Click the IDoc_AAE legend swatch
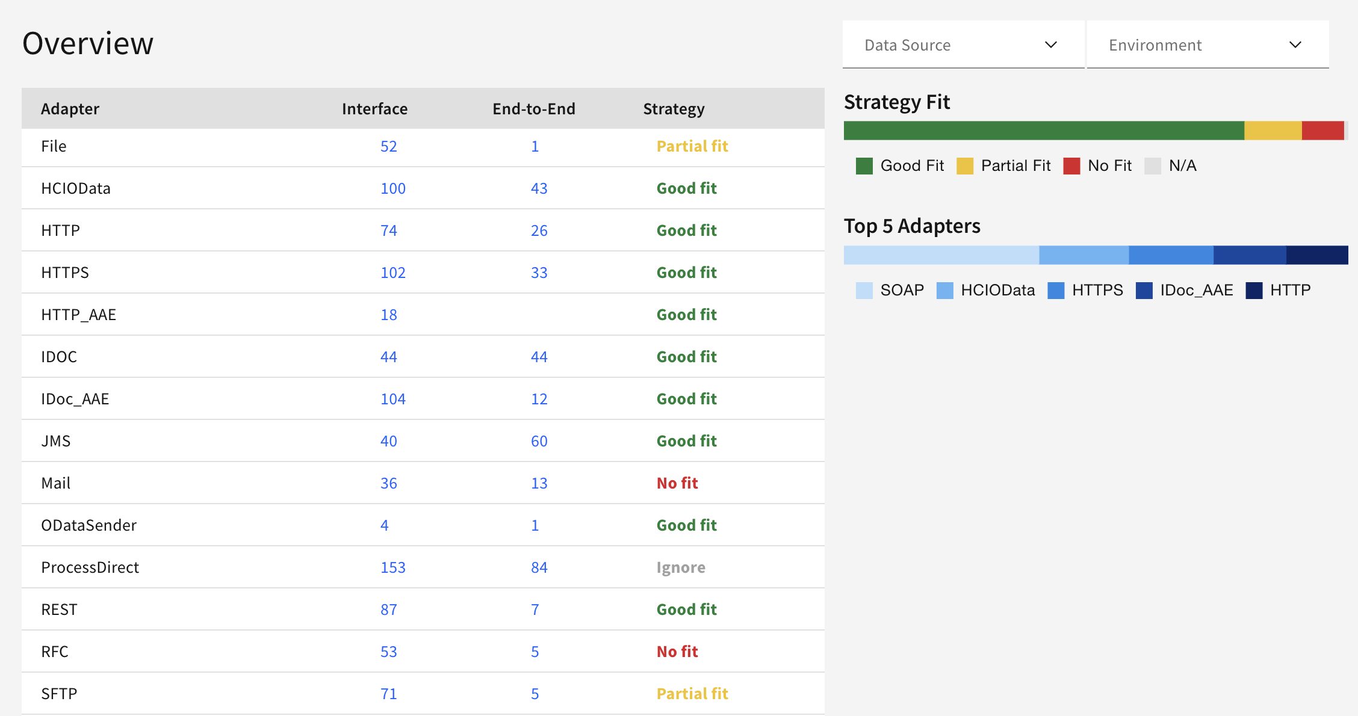 click(x=1144, y=291)
